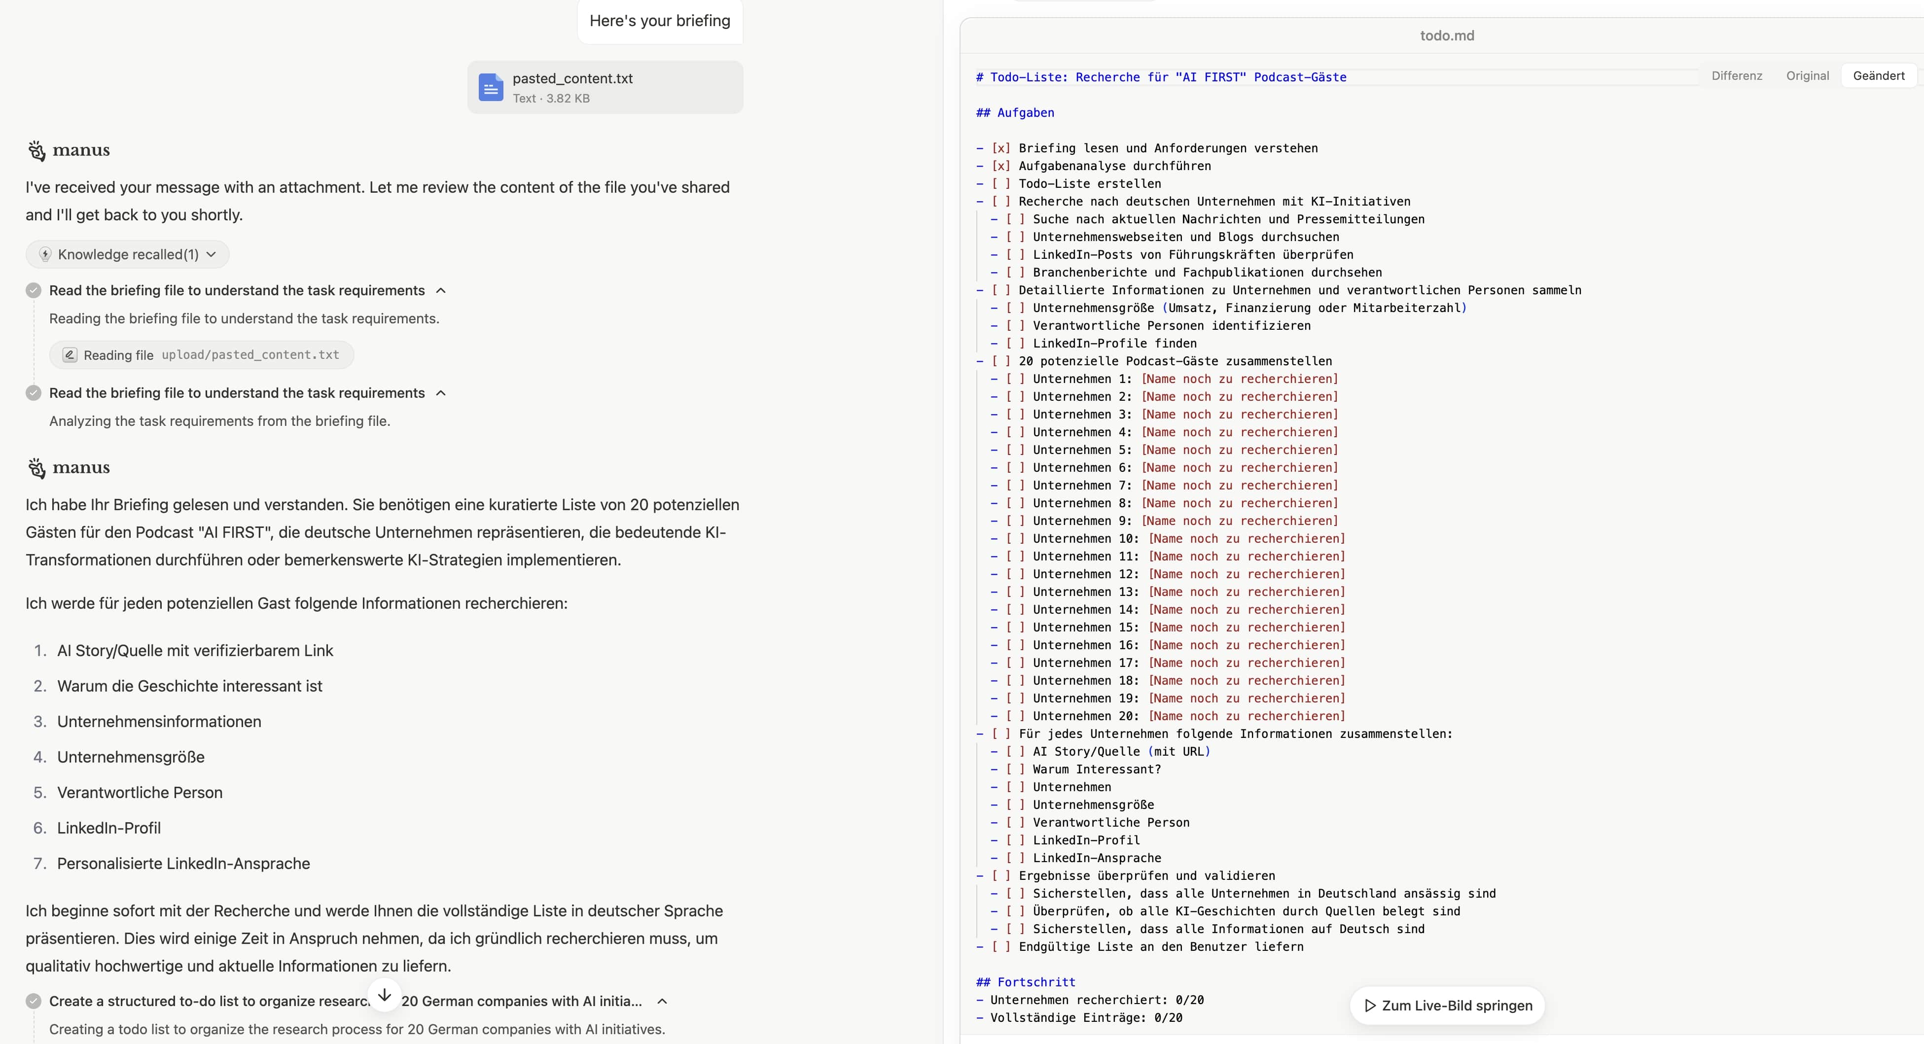Viewport: 1924px width, 1044px height.
Task: Switch to the Differenz tab
Action: pos(1737,76)
